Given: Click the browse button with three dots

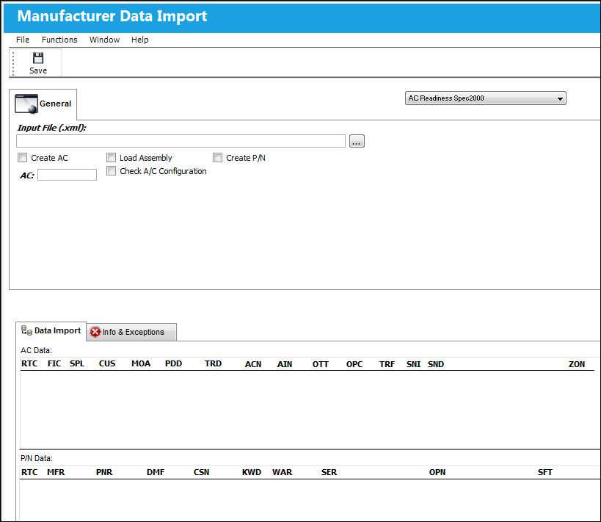Looking at the screenshot, I should click(x=357, y=141).
